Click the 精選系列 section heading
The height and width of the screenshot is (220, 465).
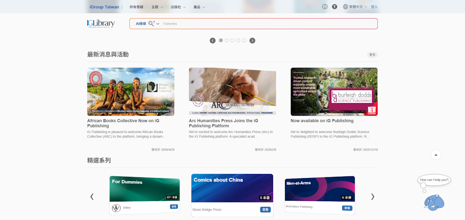point(99,161)
